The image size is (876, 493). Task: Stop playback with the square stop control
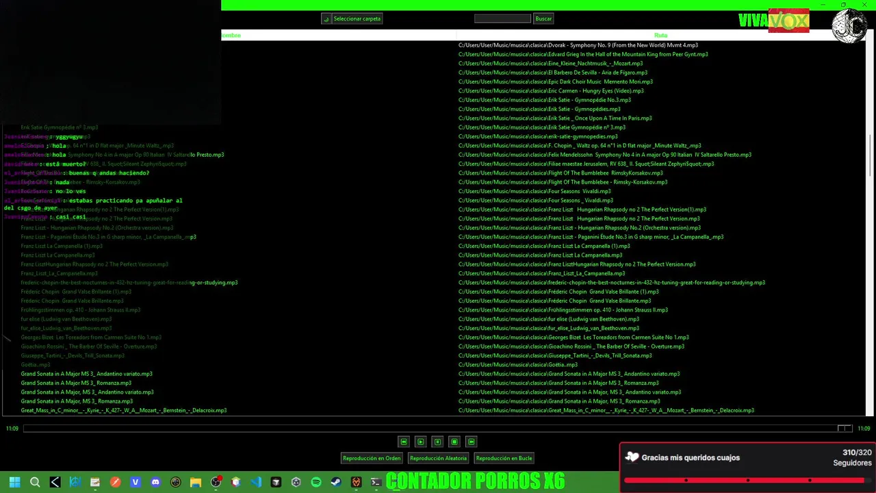point(454,442)
